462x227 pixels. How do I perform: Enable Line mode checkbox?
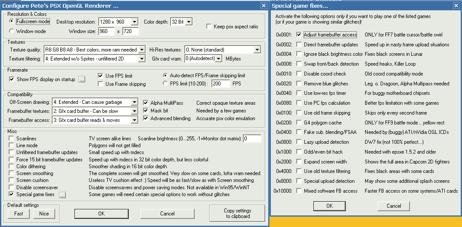point(12,145)
